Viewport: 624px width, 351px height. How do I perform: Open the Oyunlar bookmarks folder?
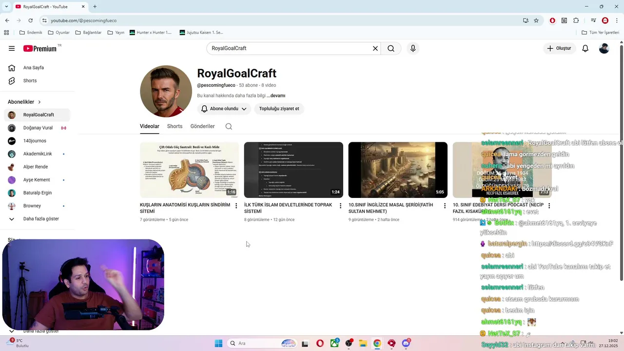coord(58,33)
